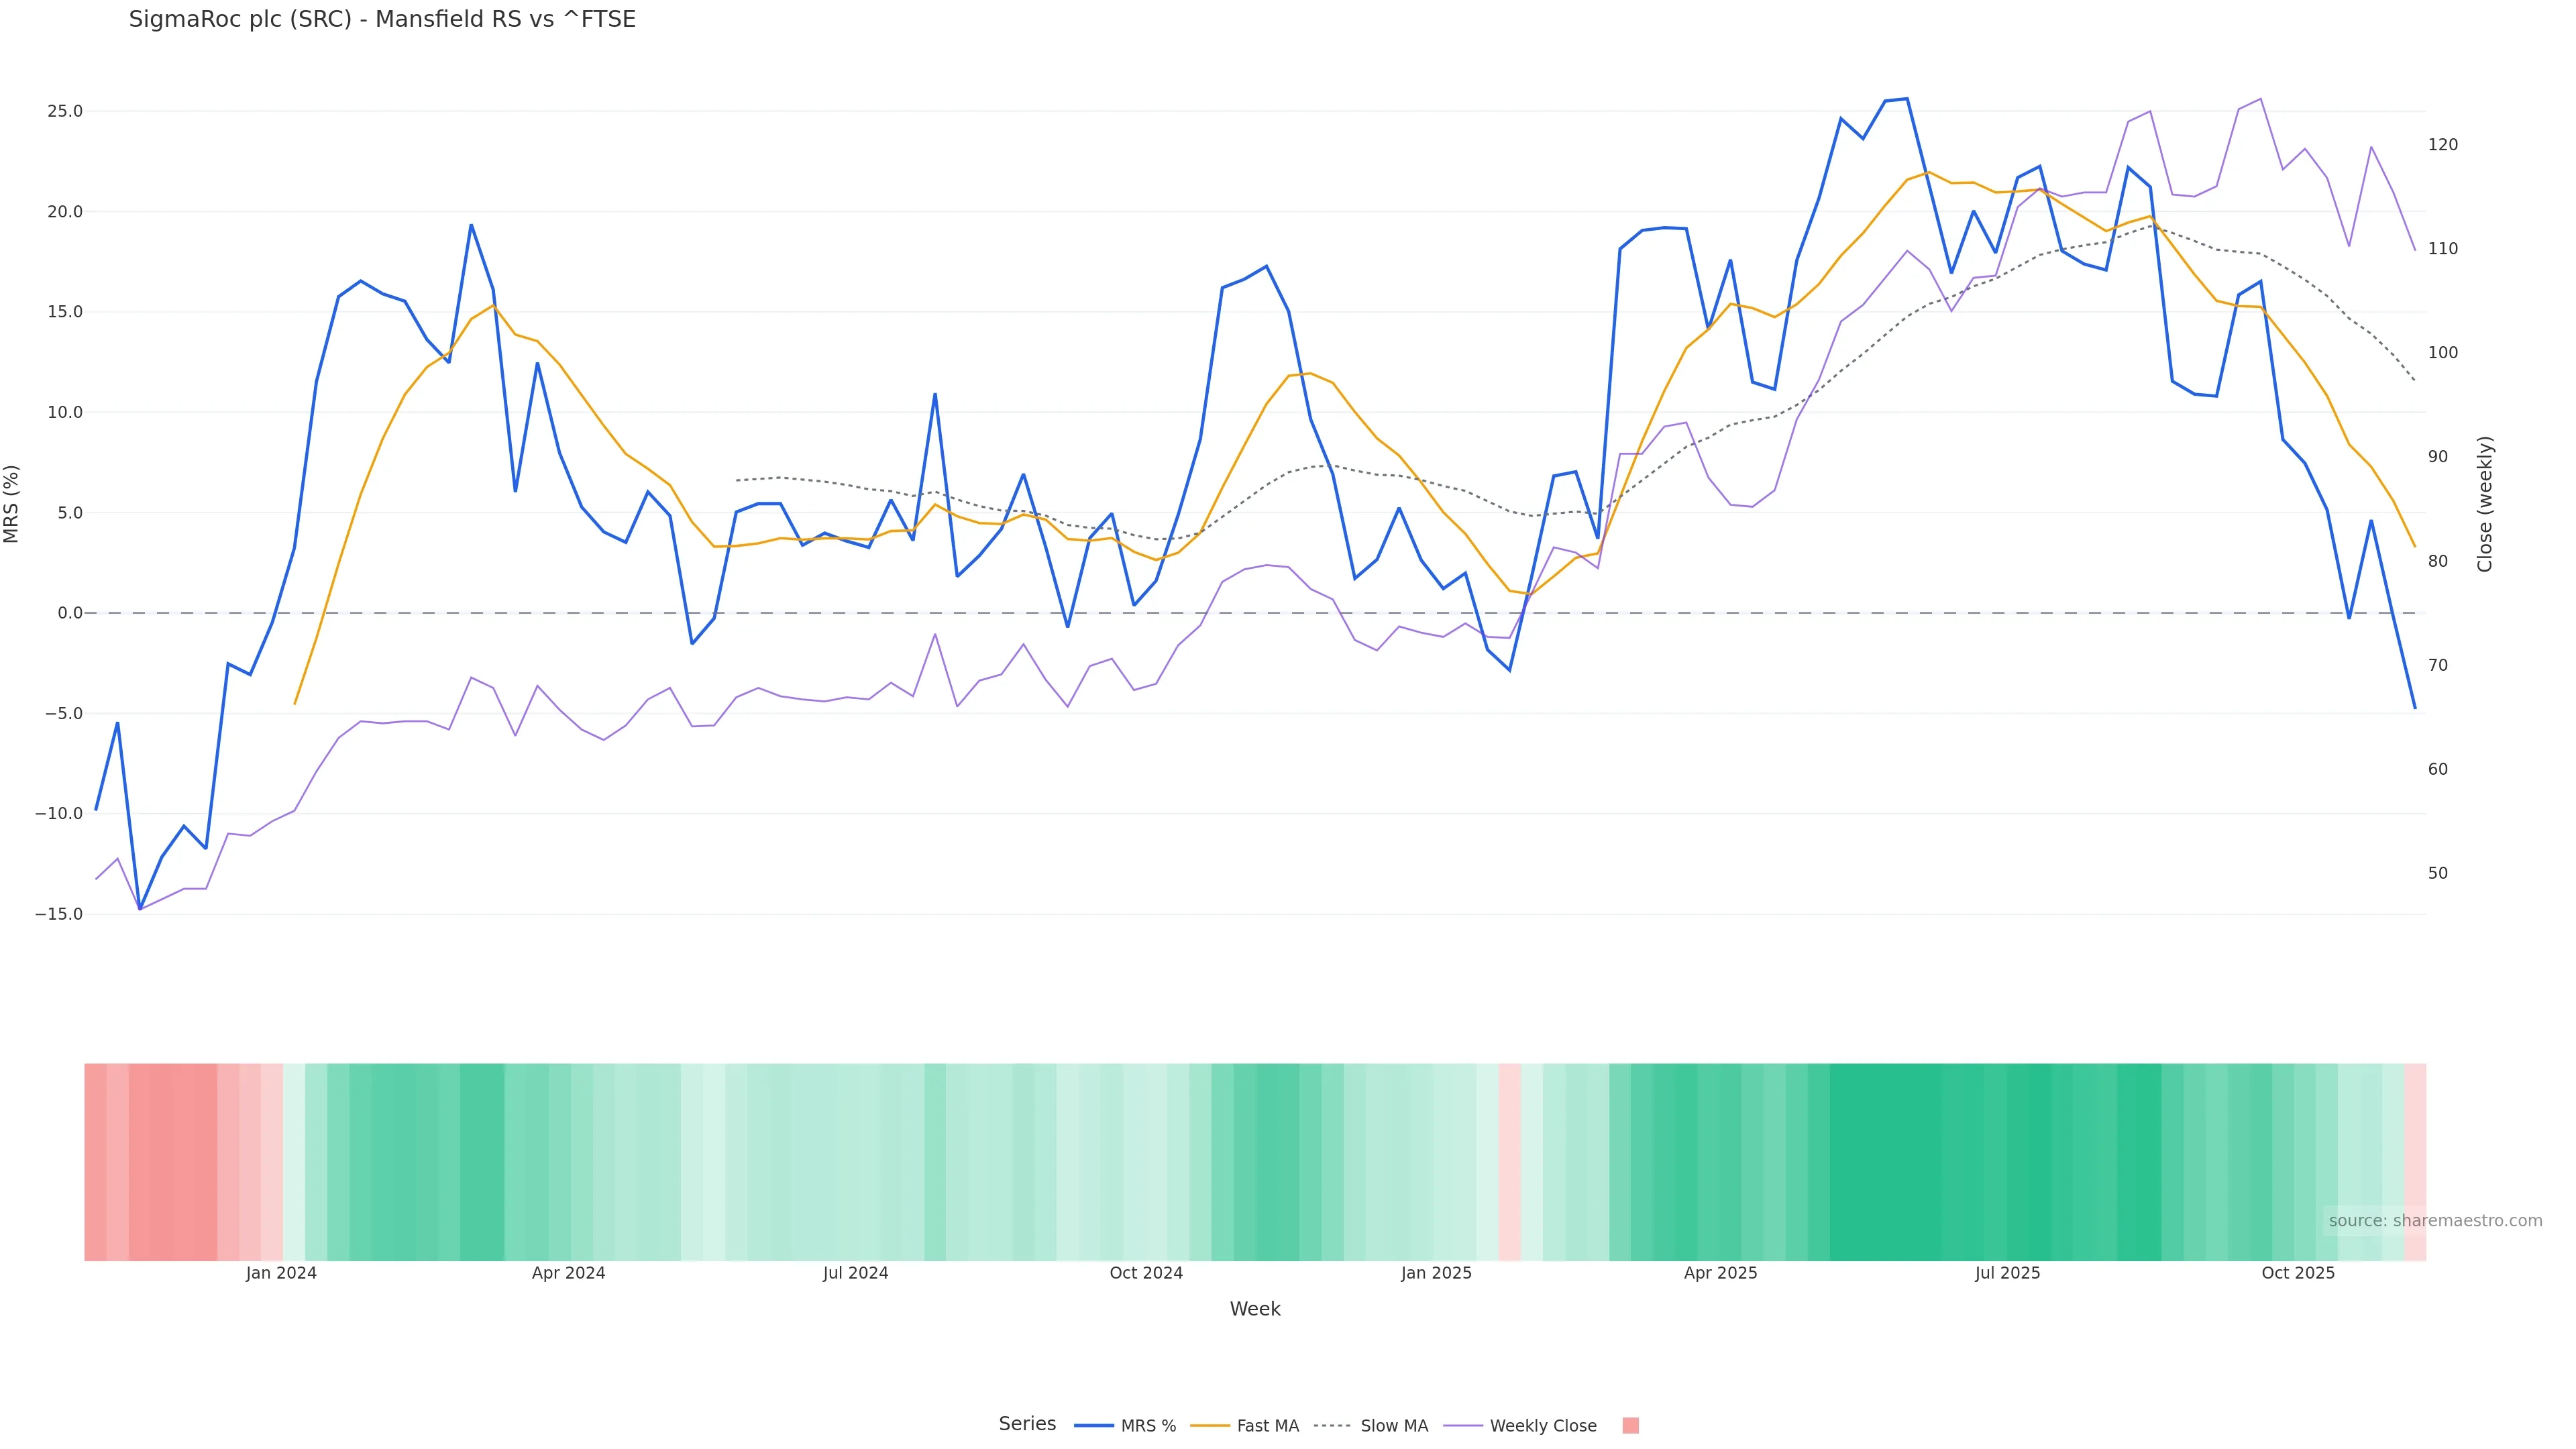The height and width of the screenshot is (1449, 2576).
Task: Select the Jul 2025 axis label
Action: click(x=2007, y=1273)
